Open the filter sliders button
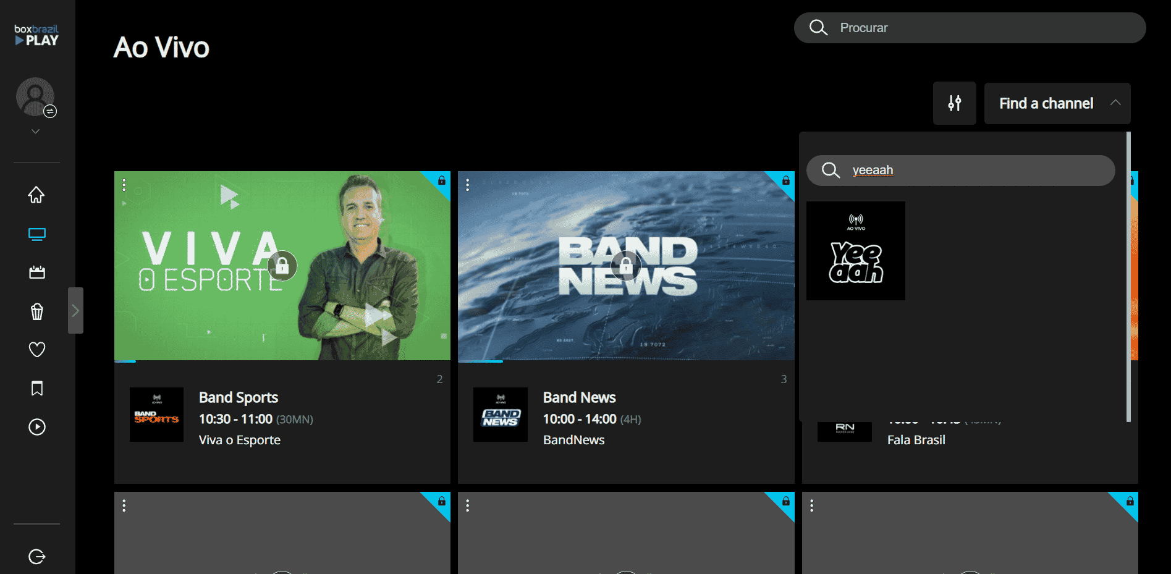This screenshot has height=574, width=1171. point(954,103)
